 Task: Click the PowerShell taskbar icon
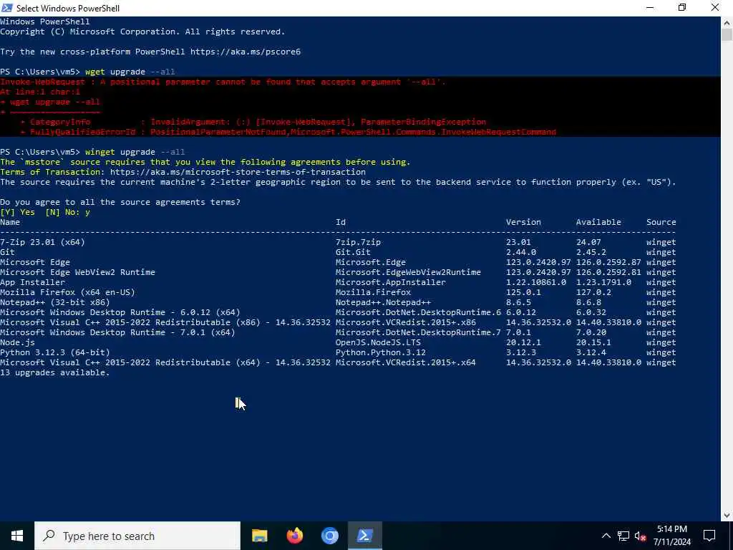364,536
